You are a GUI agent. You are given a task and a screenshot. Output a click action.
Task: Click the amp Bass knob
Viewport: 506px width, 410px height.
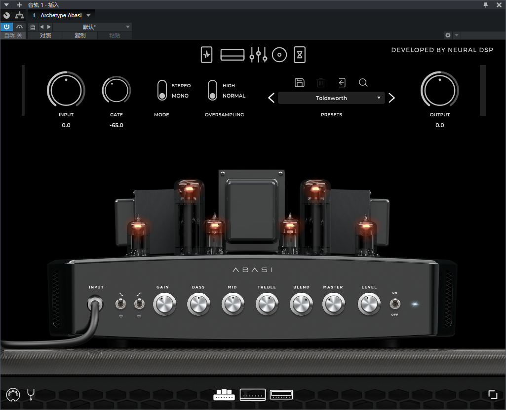click(x=198, y=304)
